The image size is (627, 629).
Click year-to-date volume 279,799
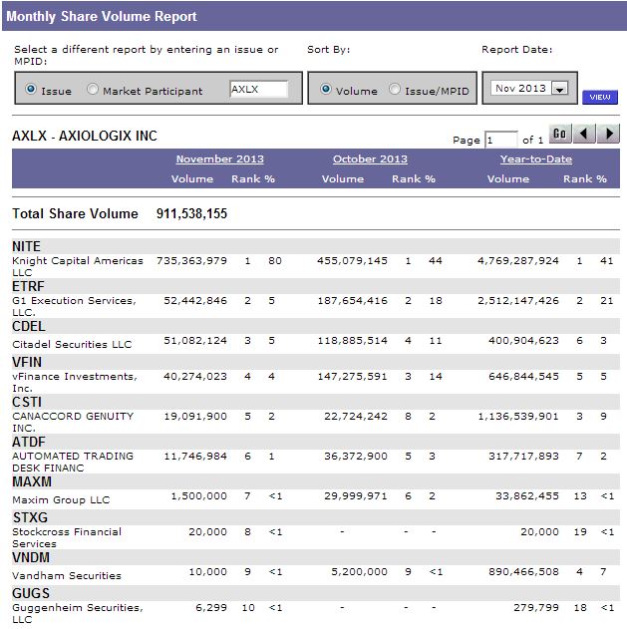pos(536,608)
